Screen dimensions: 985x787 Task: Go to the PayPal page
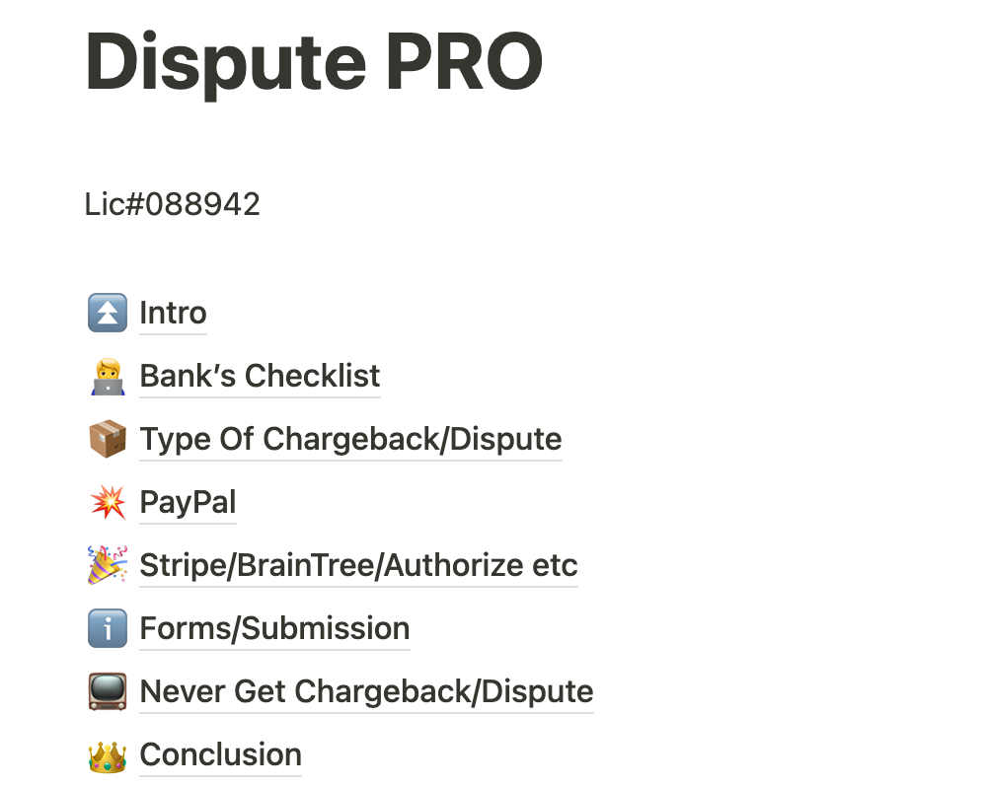pos(188,502)
